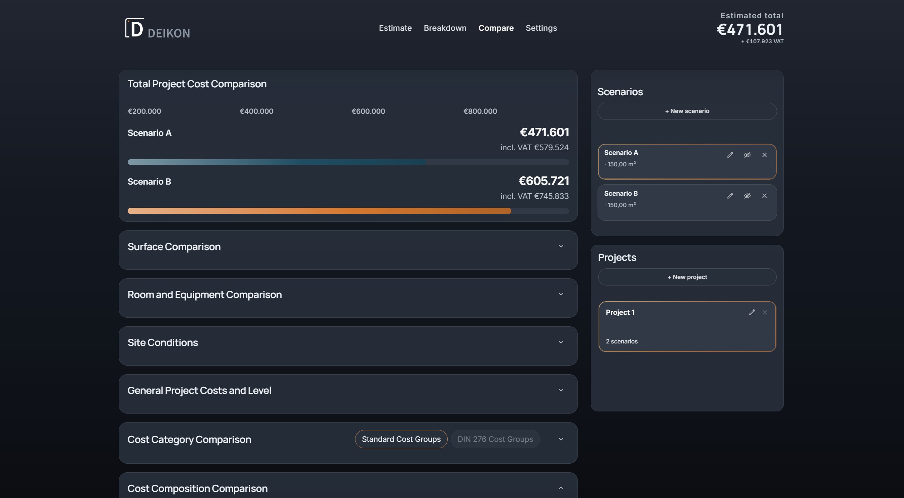Viewport: 904px width, 498px height.
Task: Click Scenario B total €605.721
Action: point(544,181)
